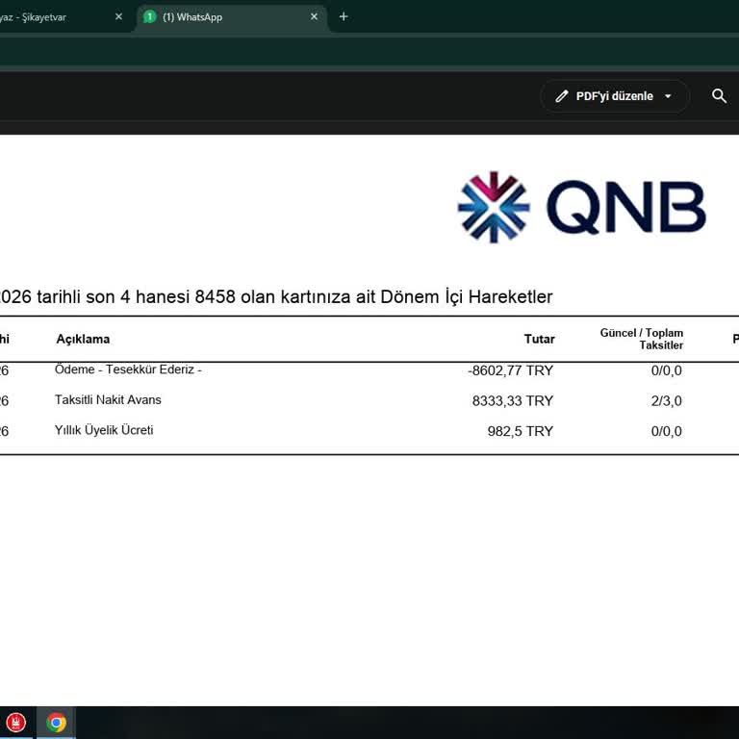Select the 'Taksitli Nakit Avans' description
The width and height of the screenshot is (739, 739).
[x=108, y=399]
